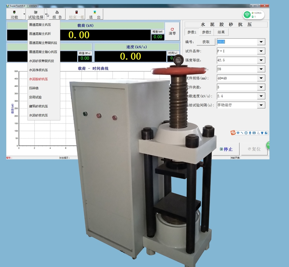Open the soft keyboard icon in IME bar
Image resolution: width=289 pixels, height=267 pixels.
[254, 133]
